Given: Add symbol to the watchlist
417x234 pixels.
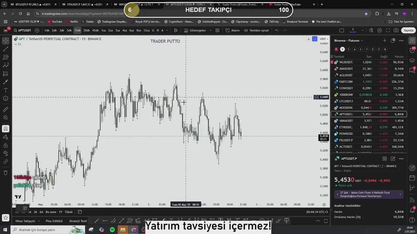Looking at the screenshot, I should coord(384,41).
